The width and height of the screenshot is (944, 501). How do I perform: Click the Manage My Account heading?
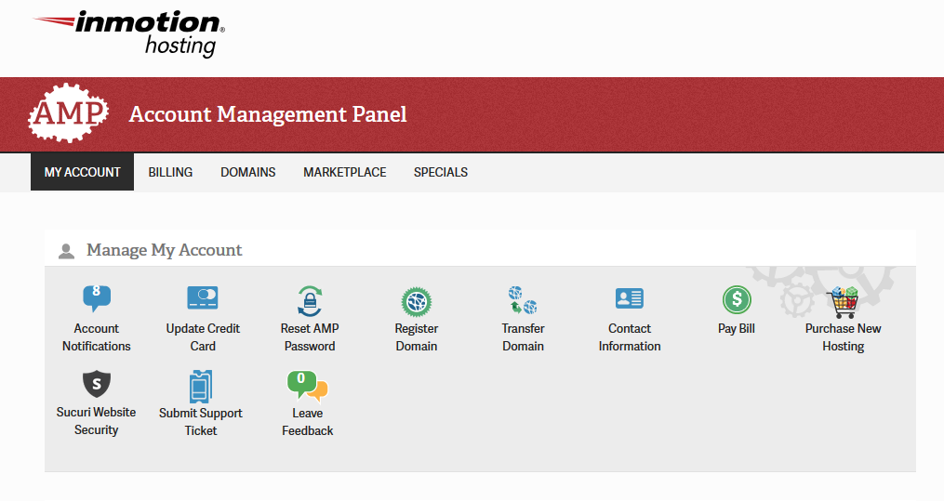coord(164,250)
